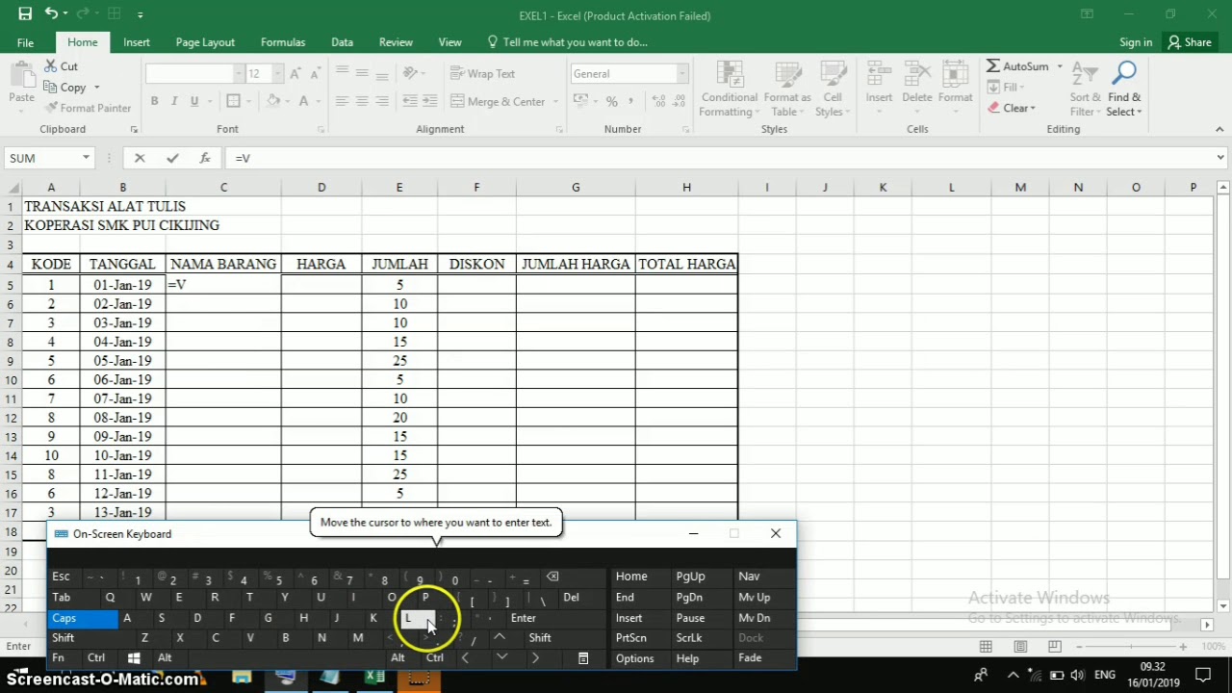Click the AutoSum sigma icon
Viewport: 1232px width, 693px height.
click(x=993, y=66)
